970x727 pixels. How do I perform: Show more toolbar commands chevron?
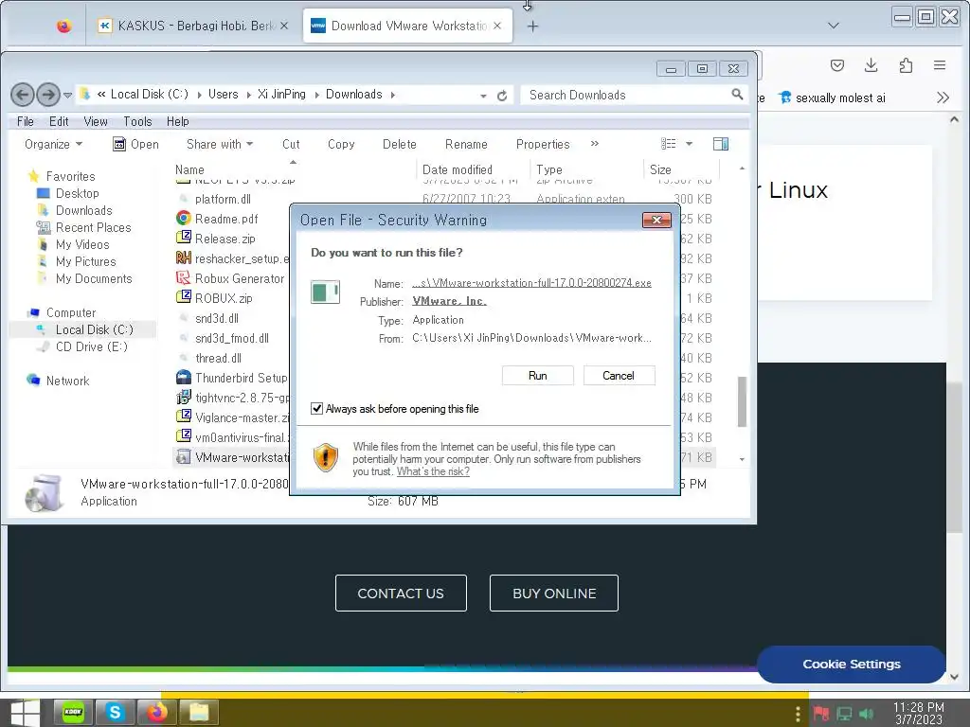click(595, 144)
